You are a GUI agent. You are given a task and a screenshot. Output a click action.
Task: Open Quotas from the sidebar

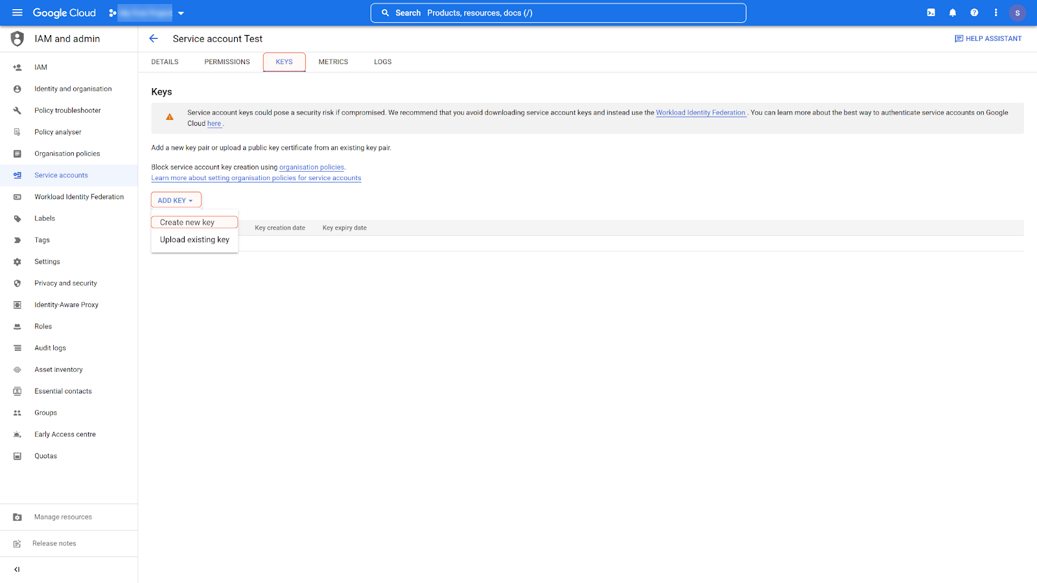(45, 455)
